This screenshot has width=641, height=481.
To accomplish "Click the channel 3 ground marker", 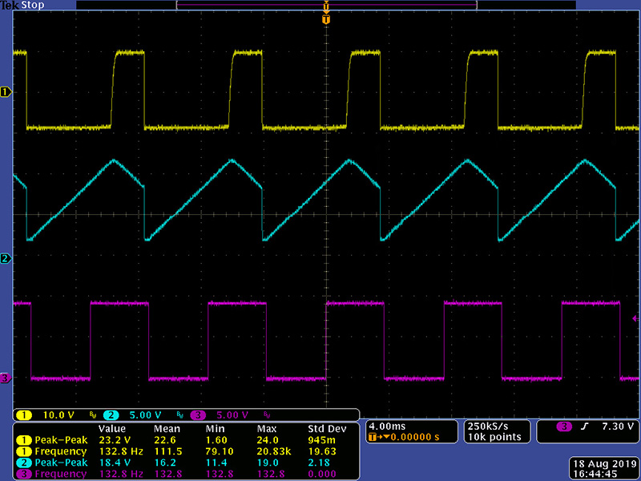I will pos(6,378).
